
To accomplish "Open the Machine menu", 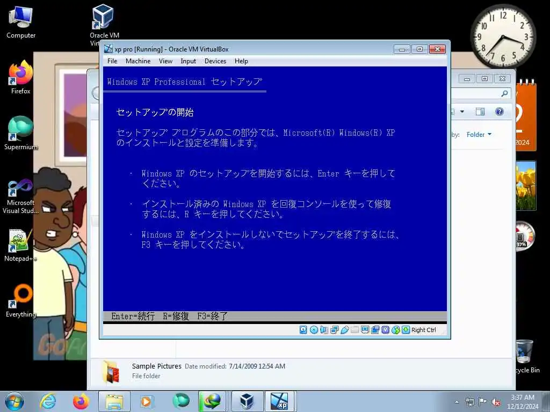I will 138,61.
